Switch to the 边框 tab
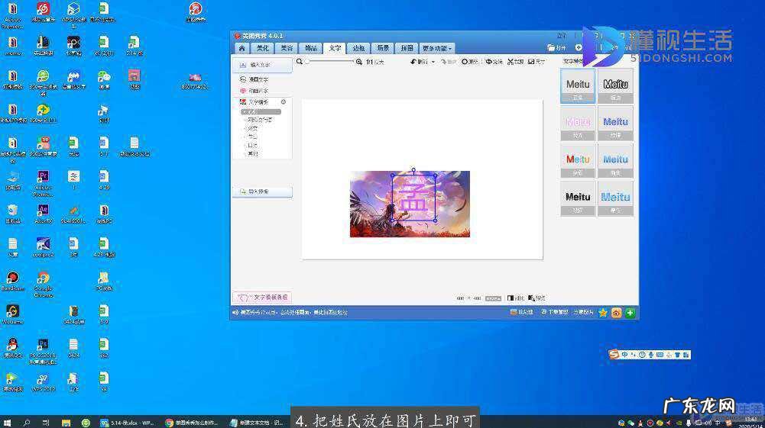Screen dimensions: 765x428 (x=358, y=48)
